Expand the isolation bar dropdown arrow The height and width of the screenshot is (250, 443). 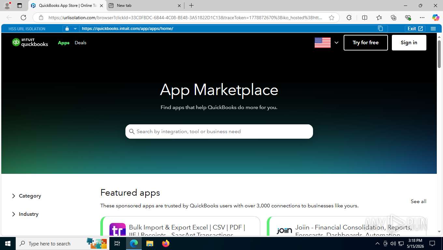75,29
